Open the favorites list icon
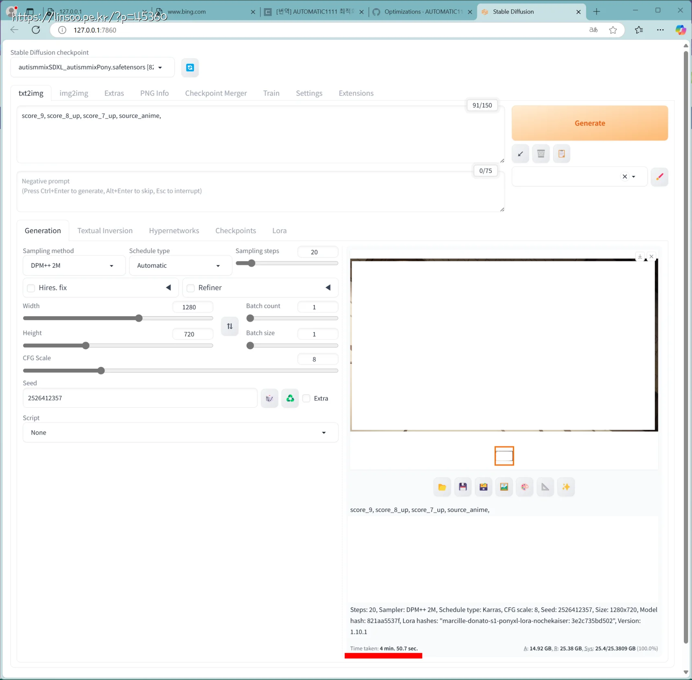The width and height of the screenshot is (692, 680). click(x=639, y=30)
